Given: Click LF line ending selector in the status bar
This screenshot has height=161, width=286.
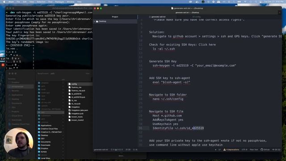Looking at the screenshot, I should tap(219, 149).
